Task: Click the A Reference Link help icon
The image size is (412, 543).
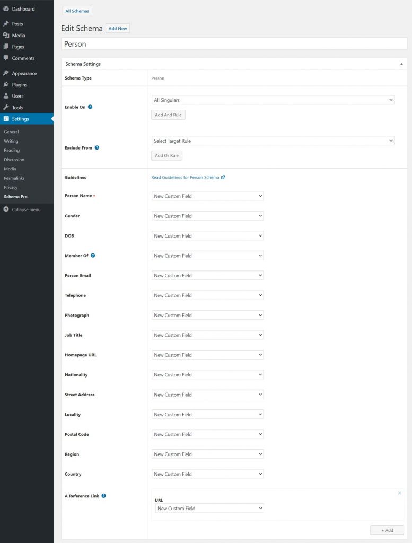Action: click(x=103, y=496)
